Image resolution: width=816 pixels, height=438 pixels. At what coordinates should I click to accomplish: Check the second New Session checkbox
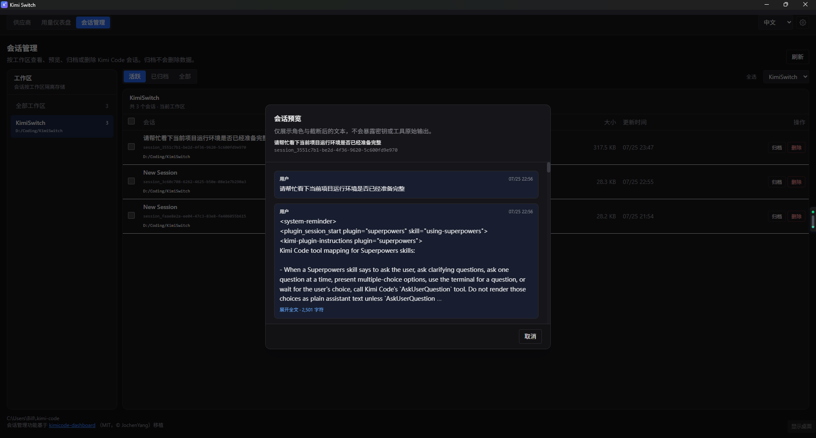131,181
